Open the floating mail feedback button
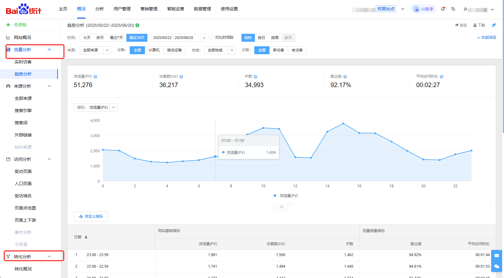This screenshot has height=278, width=504. click(x=496, y=255)
